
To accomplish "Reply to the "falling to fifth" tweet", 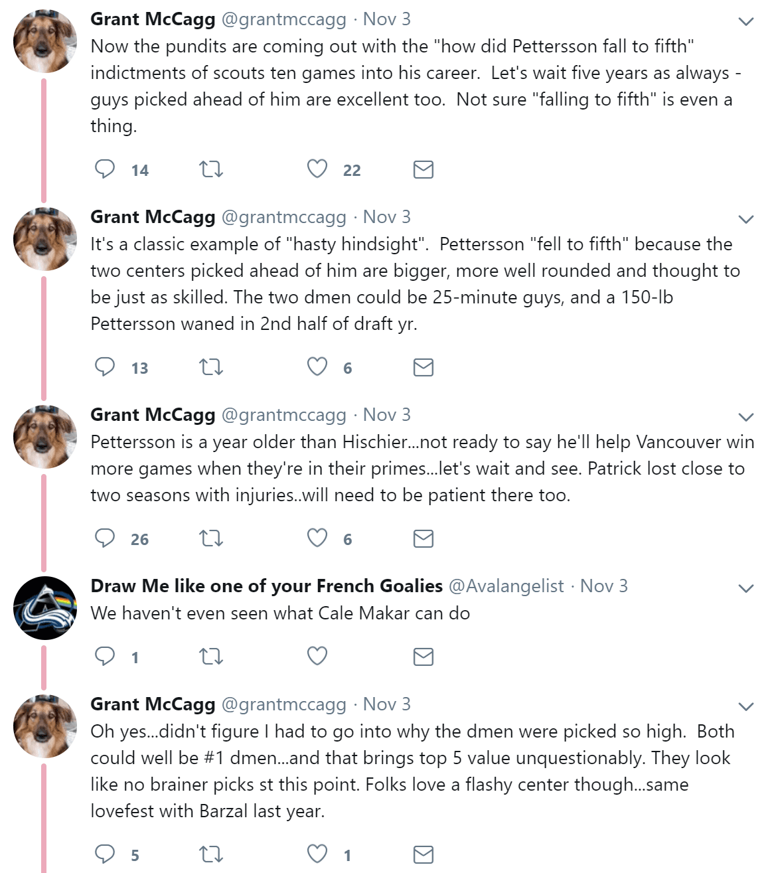I will click(x=105, y=169).
